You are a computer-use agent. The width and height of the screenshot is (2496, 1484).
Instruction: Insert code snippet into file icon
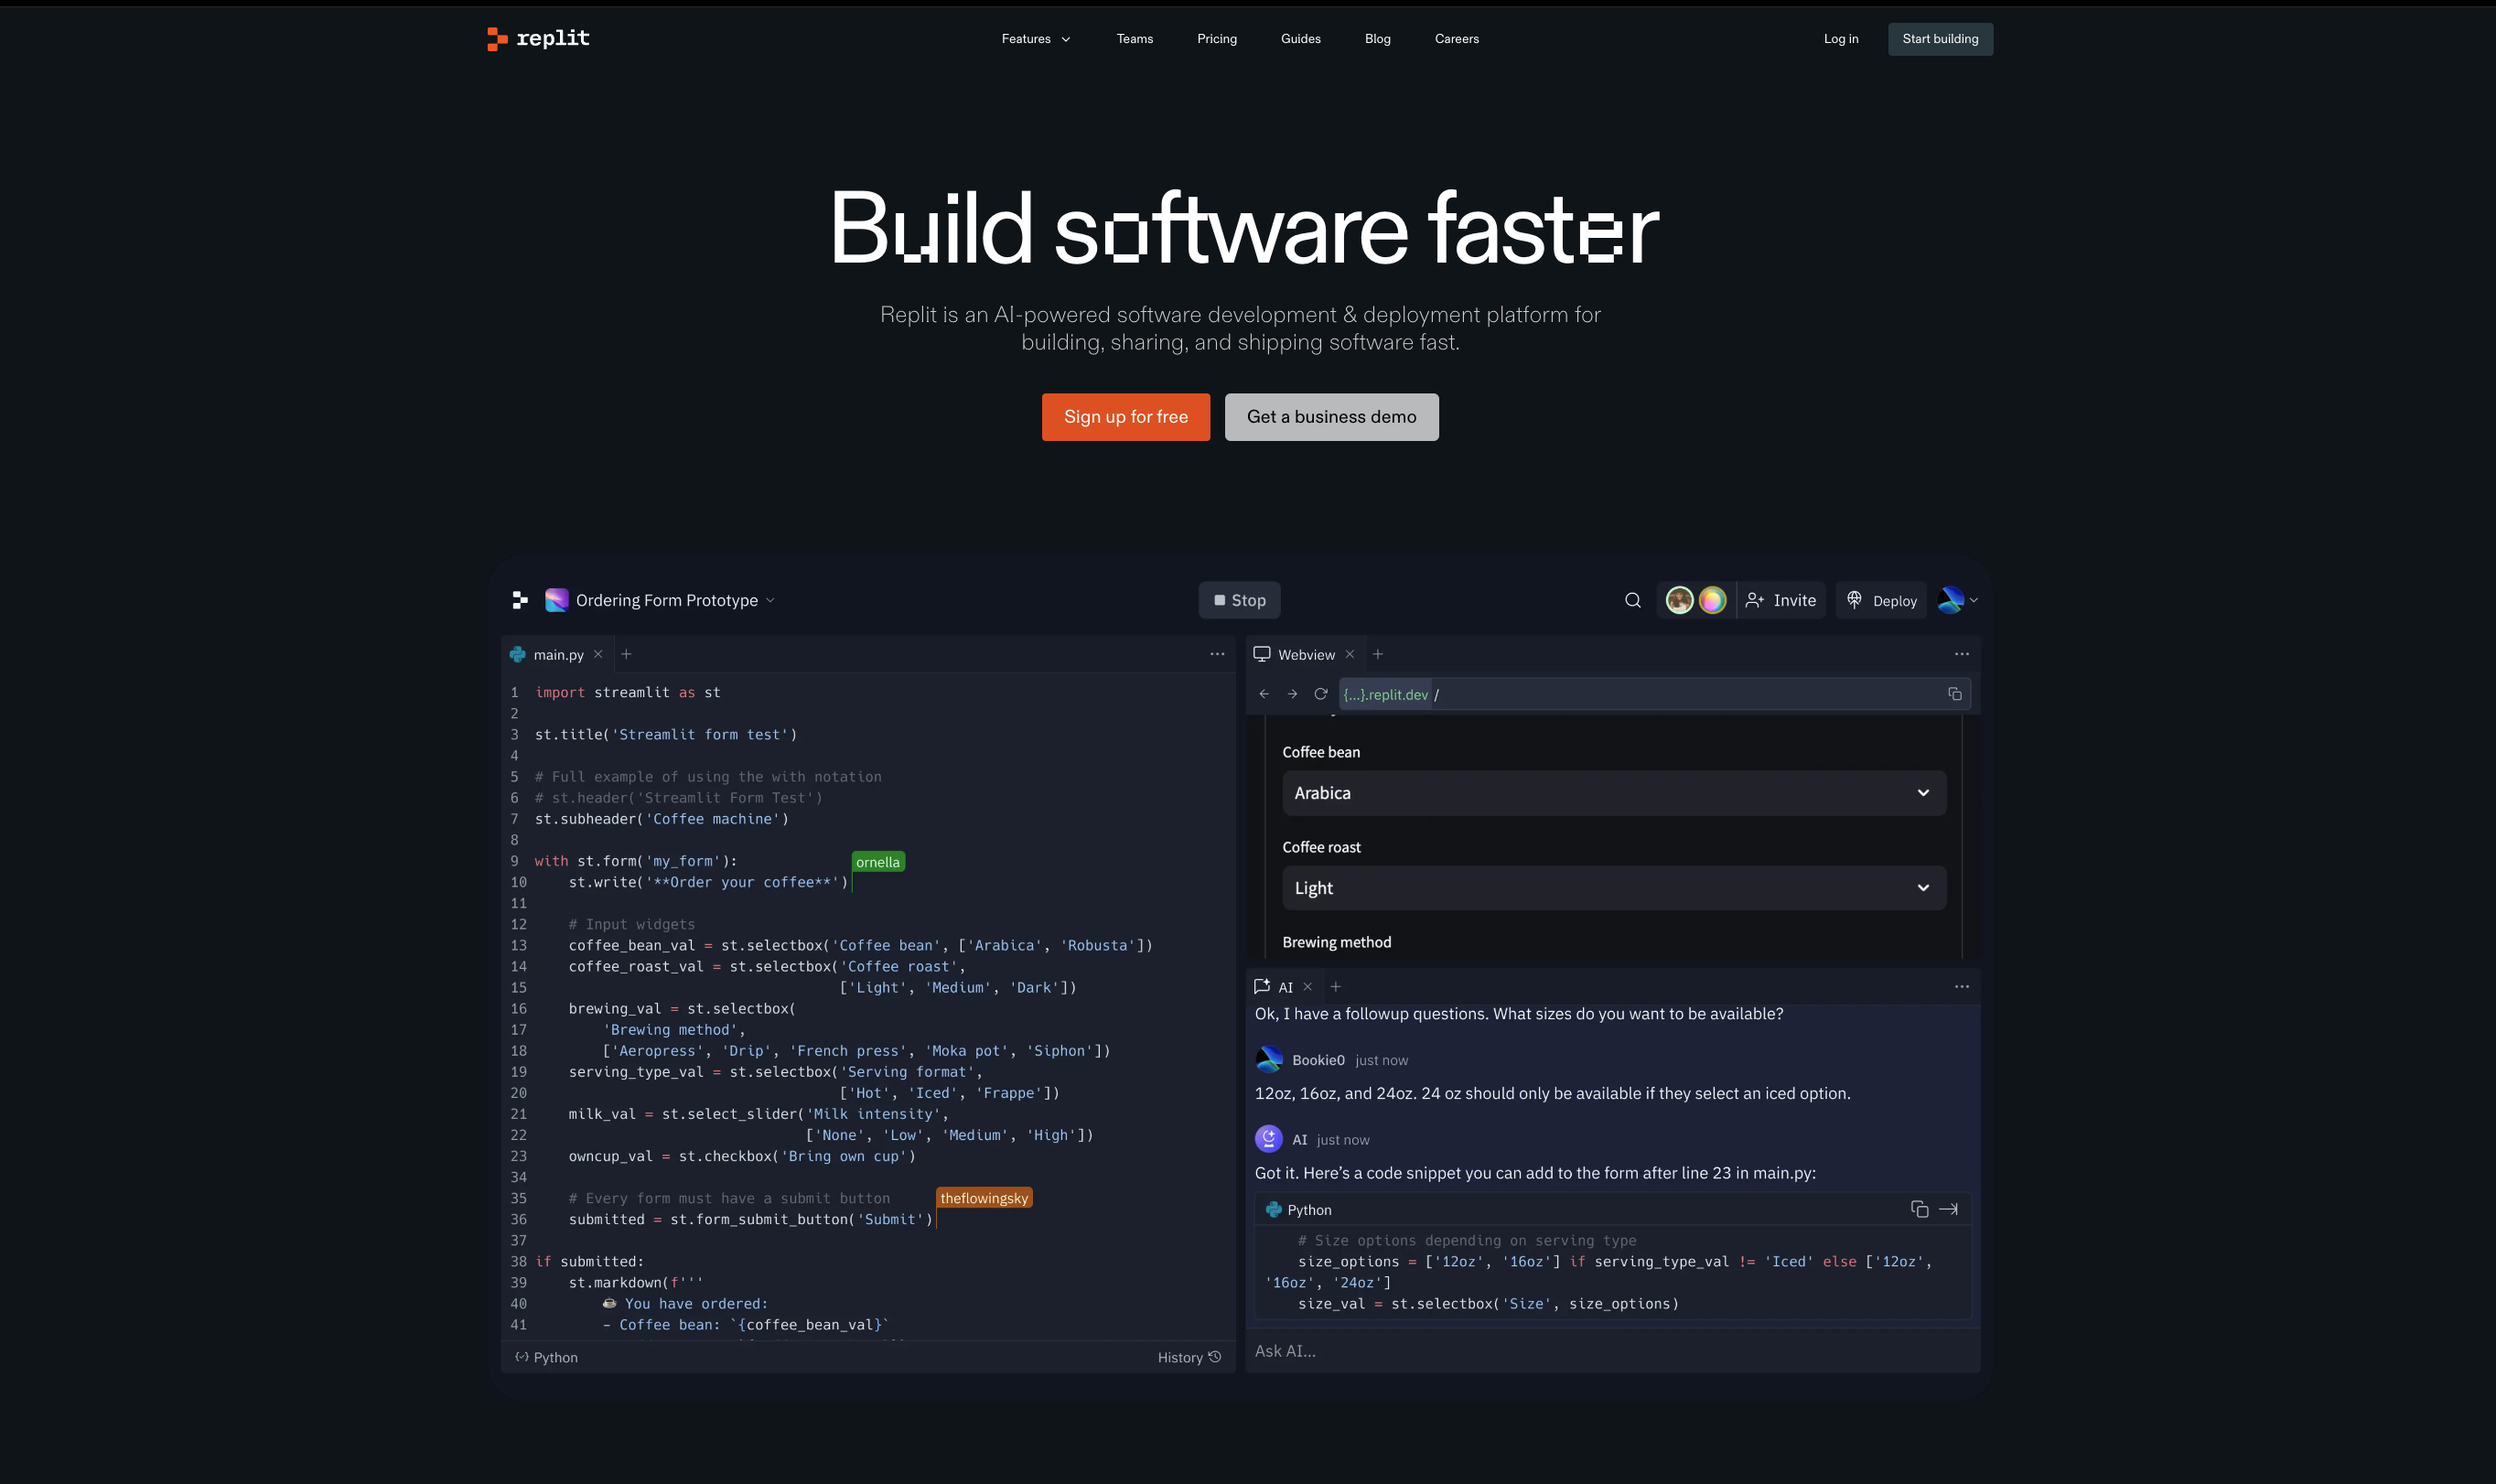pos(1947,1209)
